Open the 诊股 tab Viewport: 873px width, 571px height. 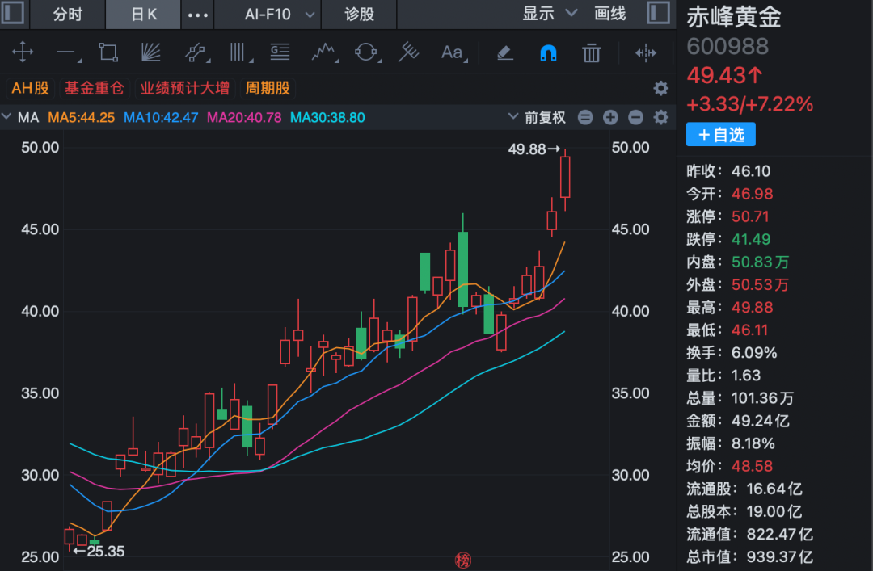coord(359,14)
